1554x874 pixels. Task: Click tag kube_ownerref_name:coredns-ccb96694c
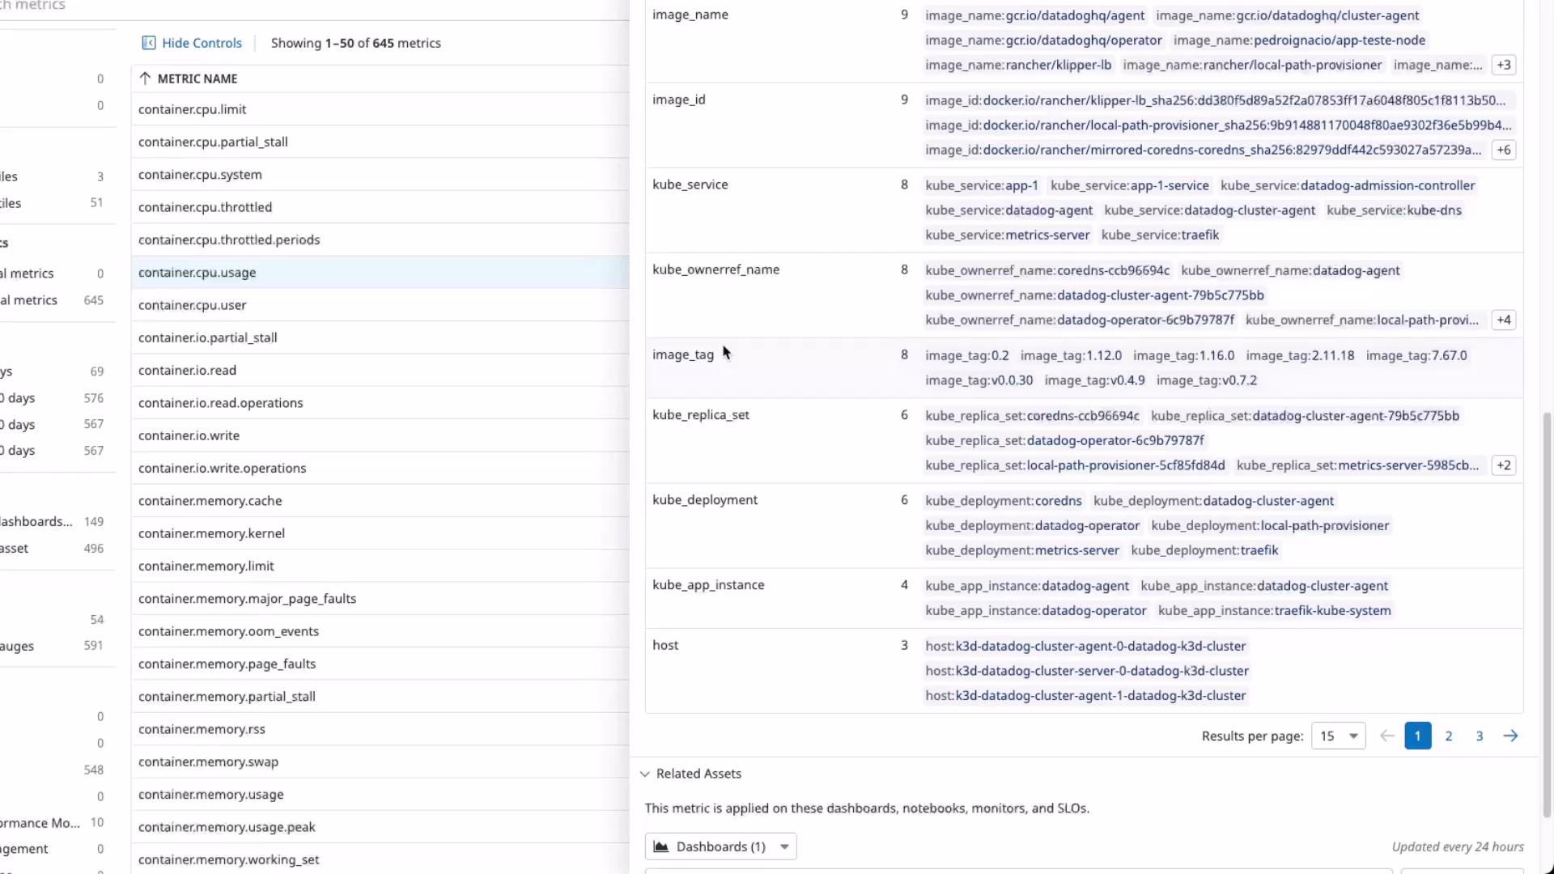coord(1047,270)
